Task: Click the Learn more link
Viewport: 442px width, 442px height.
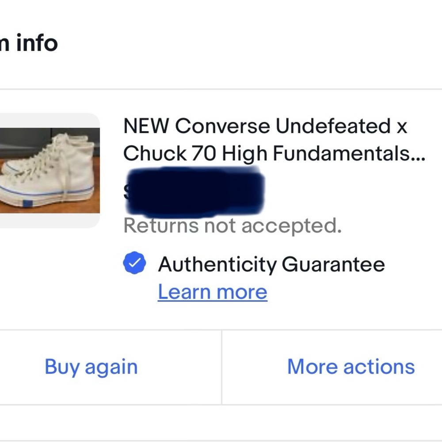Action: point(212,292)
